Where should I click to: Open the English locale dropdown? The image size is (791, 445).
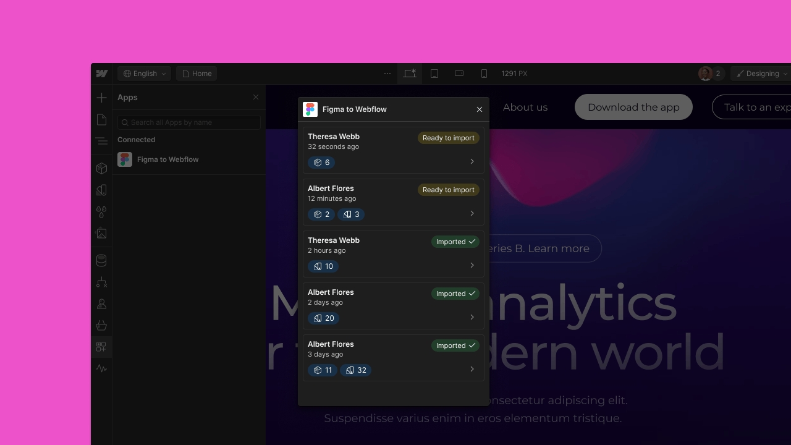coord(145,74)
